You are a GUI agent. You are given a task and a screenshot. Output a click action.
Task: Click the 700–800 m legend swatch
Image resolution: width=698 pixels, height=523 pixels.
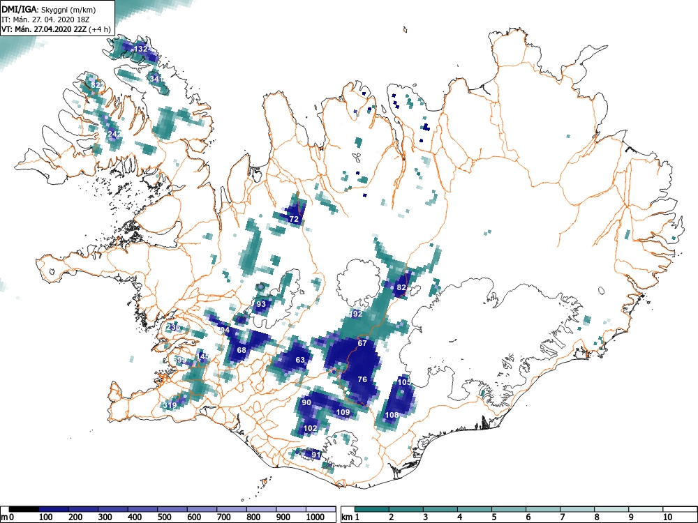[x=232, y=509]
